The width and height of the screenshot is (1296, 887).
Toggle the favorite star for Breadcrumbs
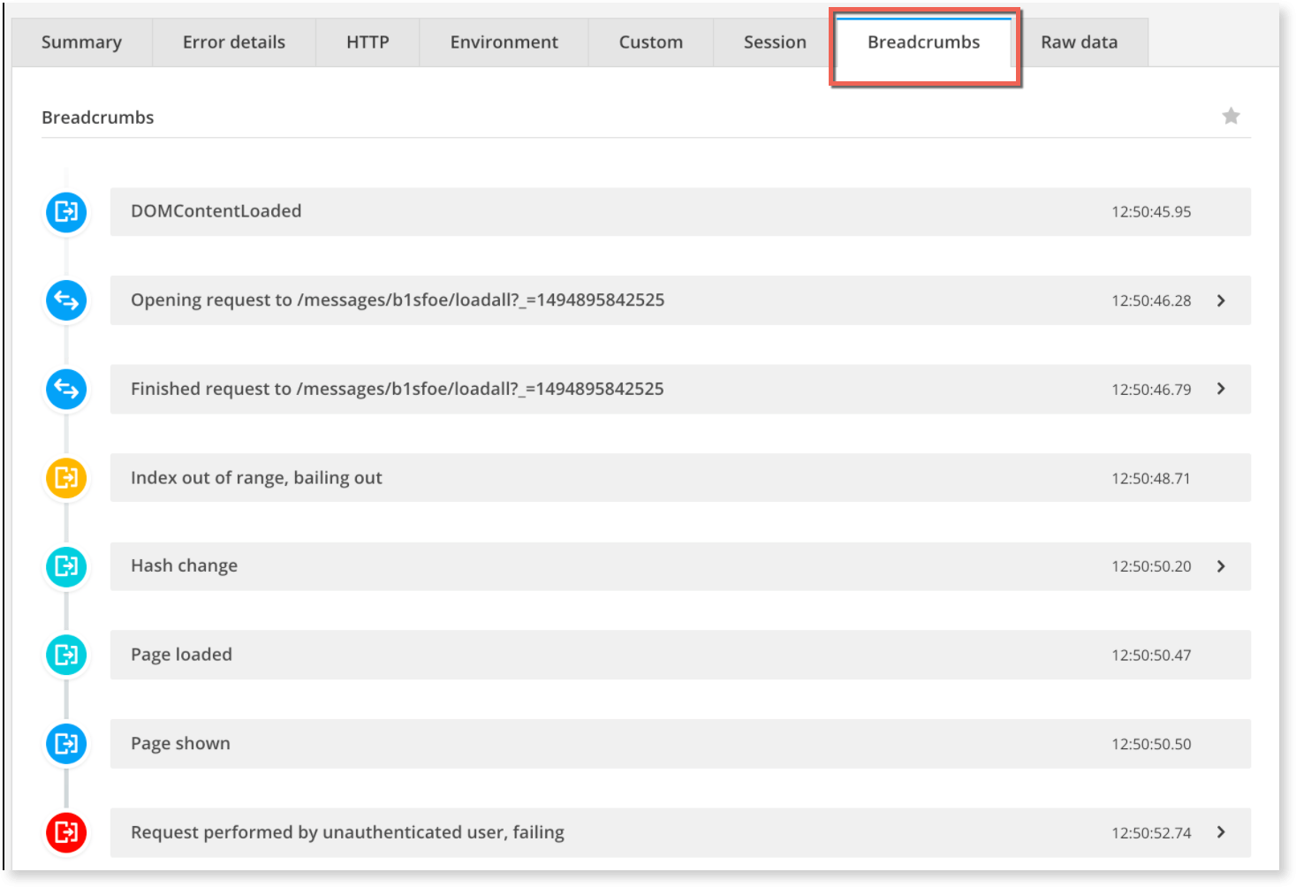pyautogui.click(x=1231, y=117)
